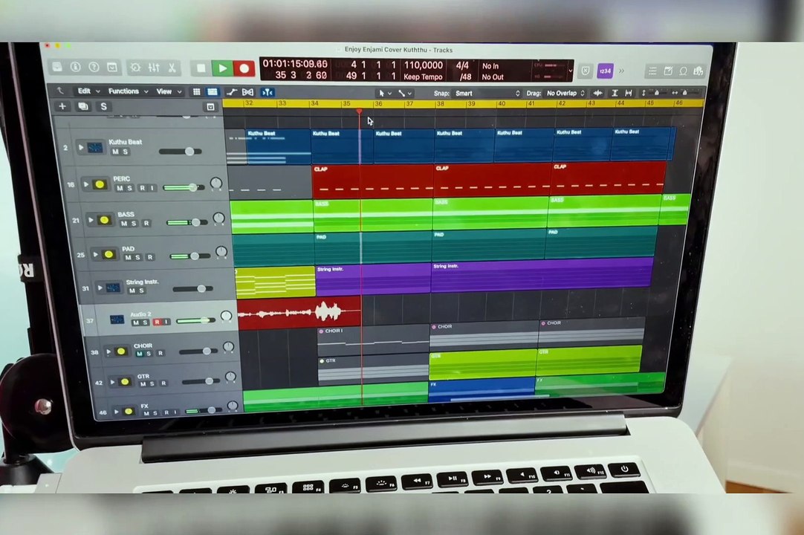This screenshot has width=804, height=535.
Task: Show the Inspector info icon
Action: [75, 67]
